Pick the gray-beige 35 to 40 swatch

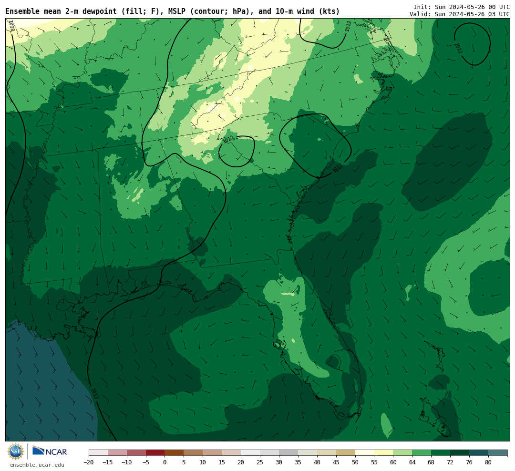(x=308, y=453)
